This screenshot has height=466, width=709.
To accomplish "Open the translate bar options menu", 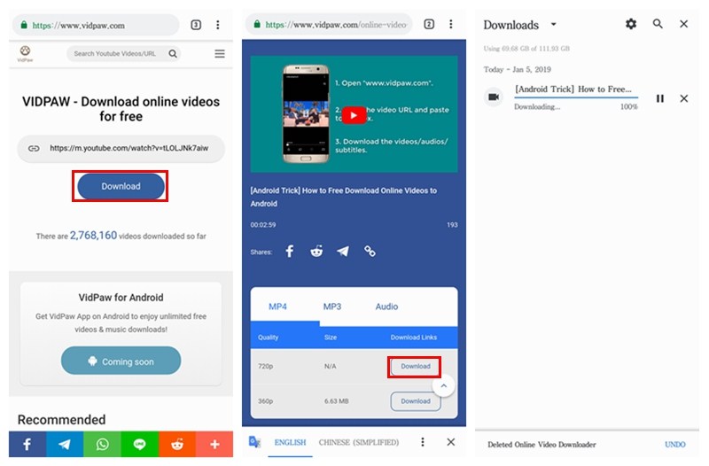I will [423, 442].
